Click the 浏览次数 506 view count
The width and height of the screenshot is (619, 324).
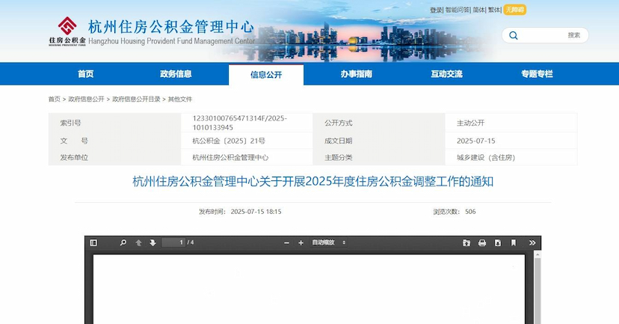coord(455,212)
